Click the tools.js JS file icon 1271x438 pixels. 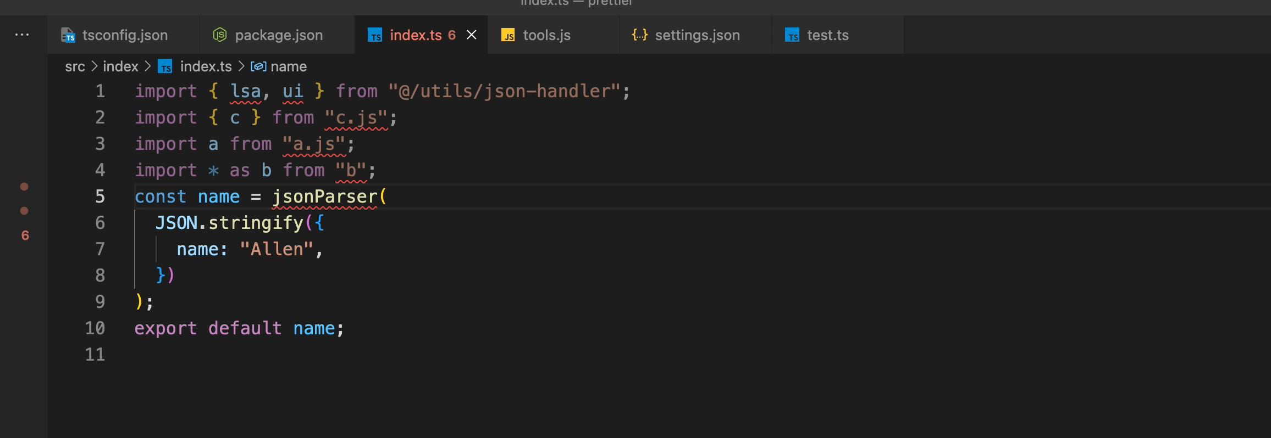pyautogui.click(x=508, y=35)
